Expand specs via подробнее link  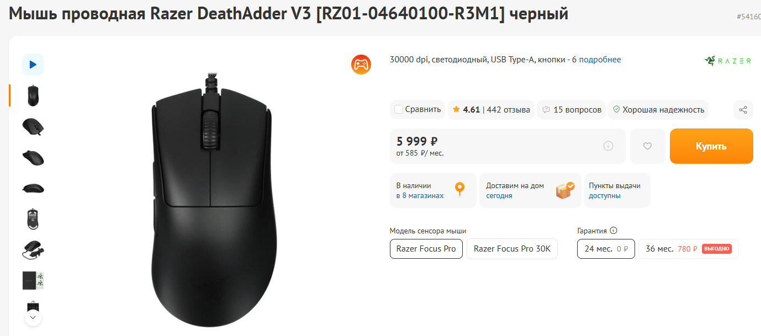[600, 60]
